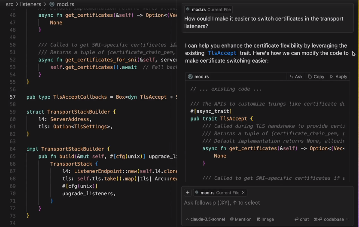Click the chevron before claude-3.5-sonnet
The width and height of the screenshot is (359, 227).
[x=188, y=219]
